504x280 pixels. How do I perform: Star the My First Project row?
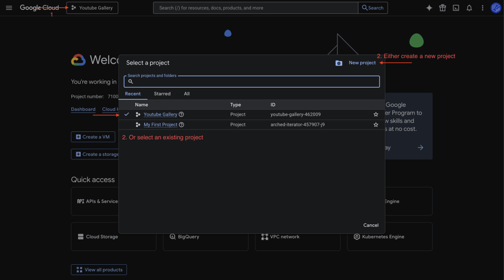coord(376,125)
